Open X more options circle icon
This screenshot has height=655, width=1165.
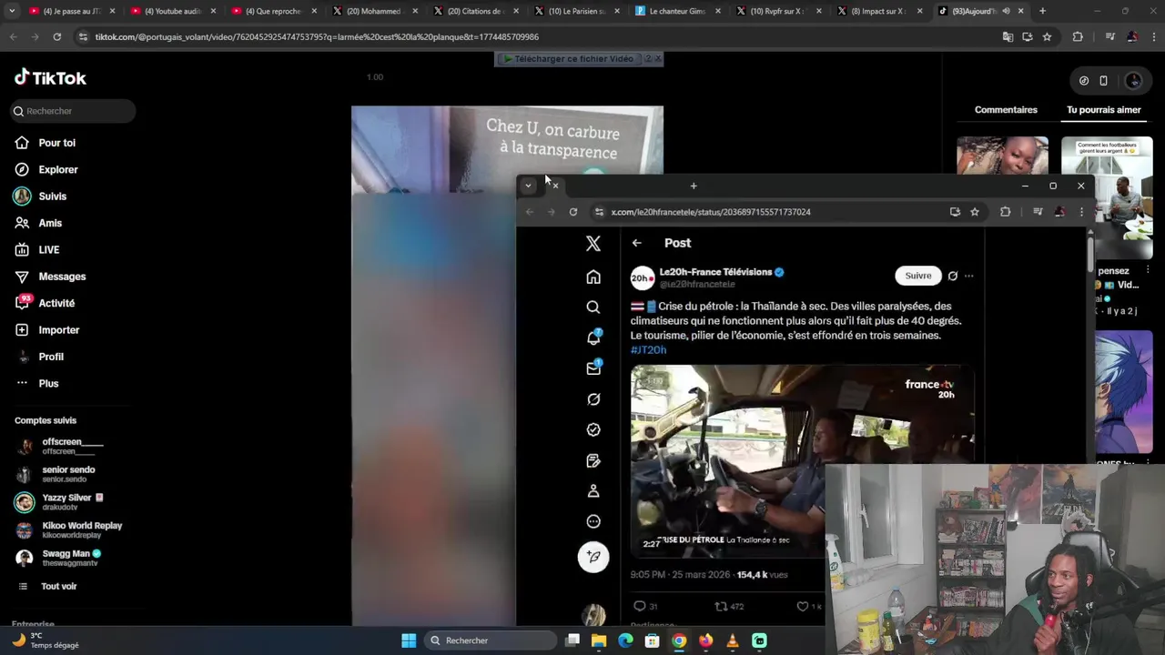[593, 521]
